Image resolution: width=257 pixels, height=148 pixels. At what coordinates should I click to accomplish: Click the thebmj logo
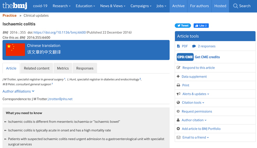coord(15,6)
